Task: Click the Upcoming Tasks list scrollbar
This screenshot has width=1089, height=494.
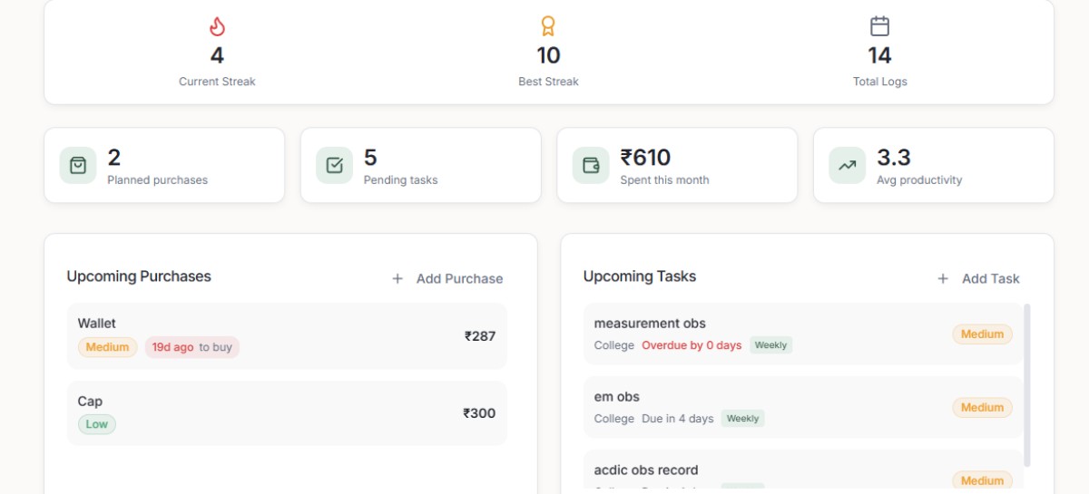Action: [1027, 385]
